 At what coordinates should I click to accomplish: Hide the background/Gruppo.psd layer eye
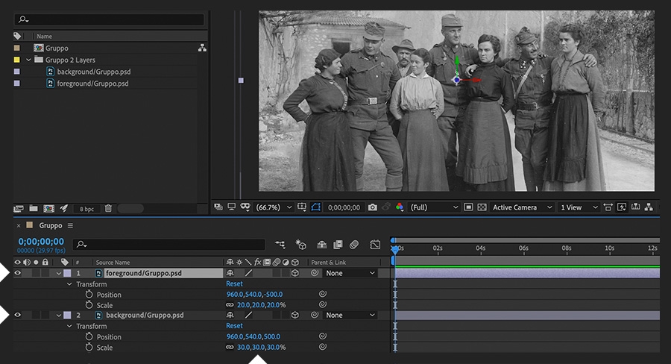pyautogui.click(x=18, y=316)
